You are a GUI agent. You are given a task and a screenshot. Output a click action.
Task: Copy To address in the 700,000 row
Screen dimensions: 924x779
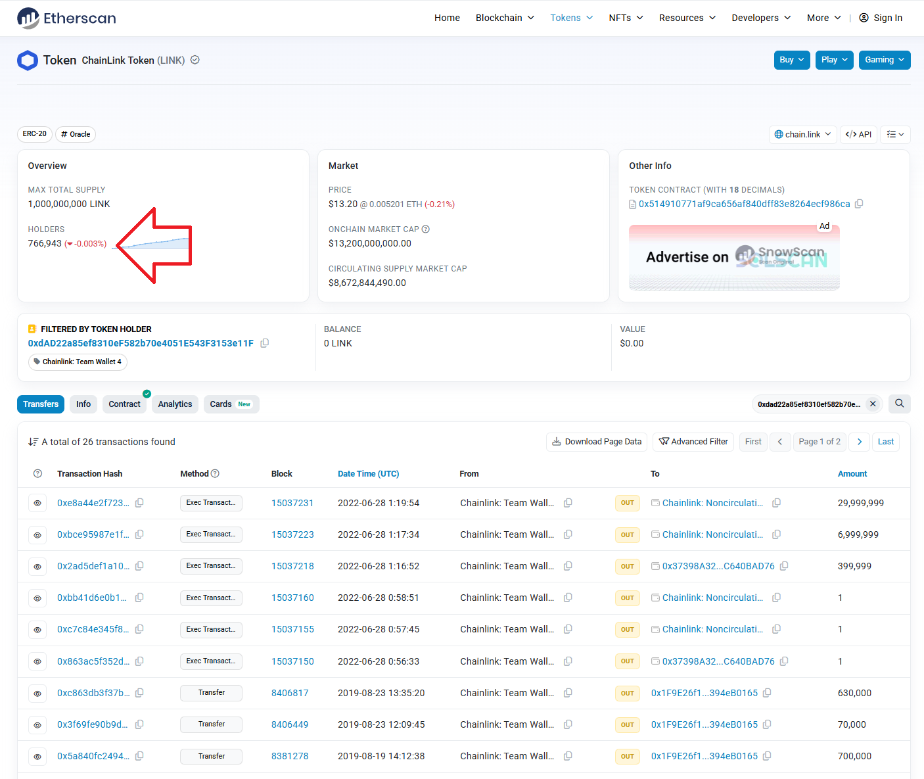click(767, 756)
